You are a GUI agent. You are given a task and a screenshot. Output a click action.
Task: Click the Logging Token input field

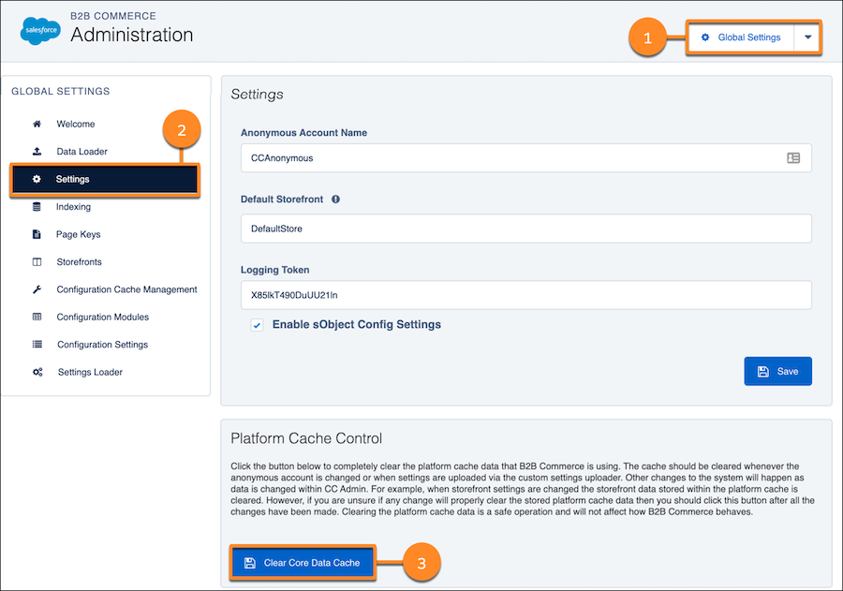coord(525,295)
